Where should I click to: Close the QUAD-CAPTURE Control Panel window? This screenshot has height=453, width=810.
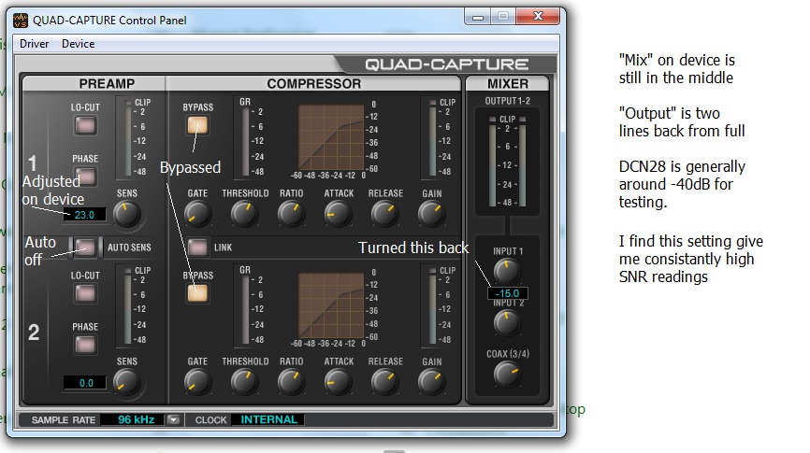[x=538, y=17]
